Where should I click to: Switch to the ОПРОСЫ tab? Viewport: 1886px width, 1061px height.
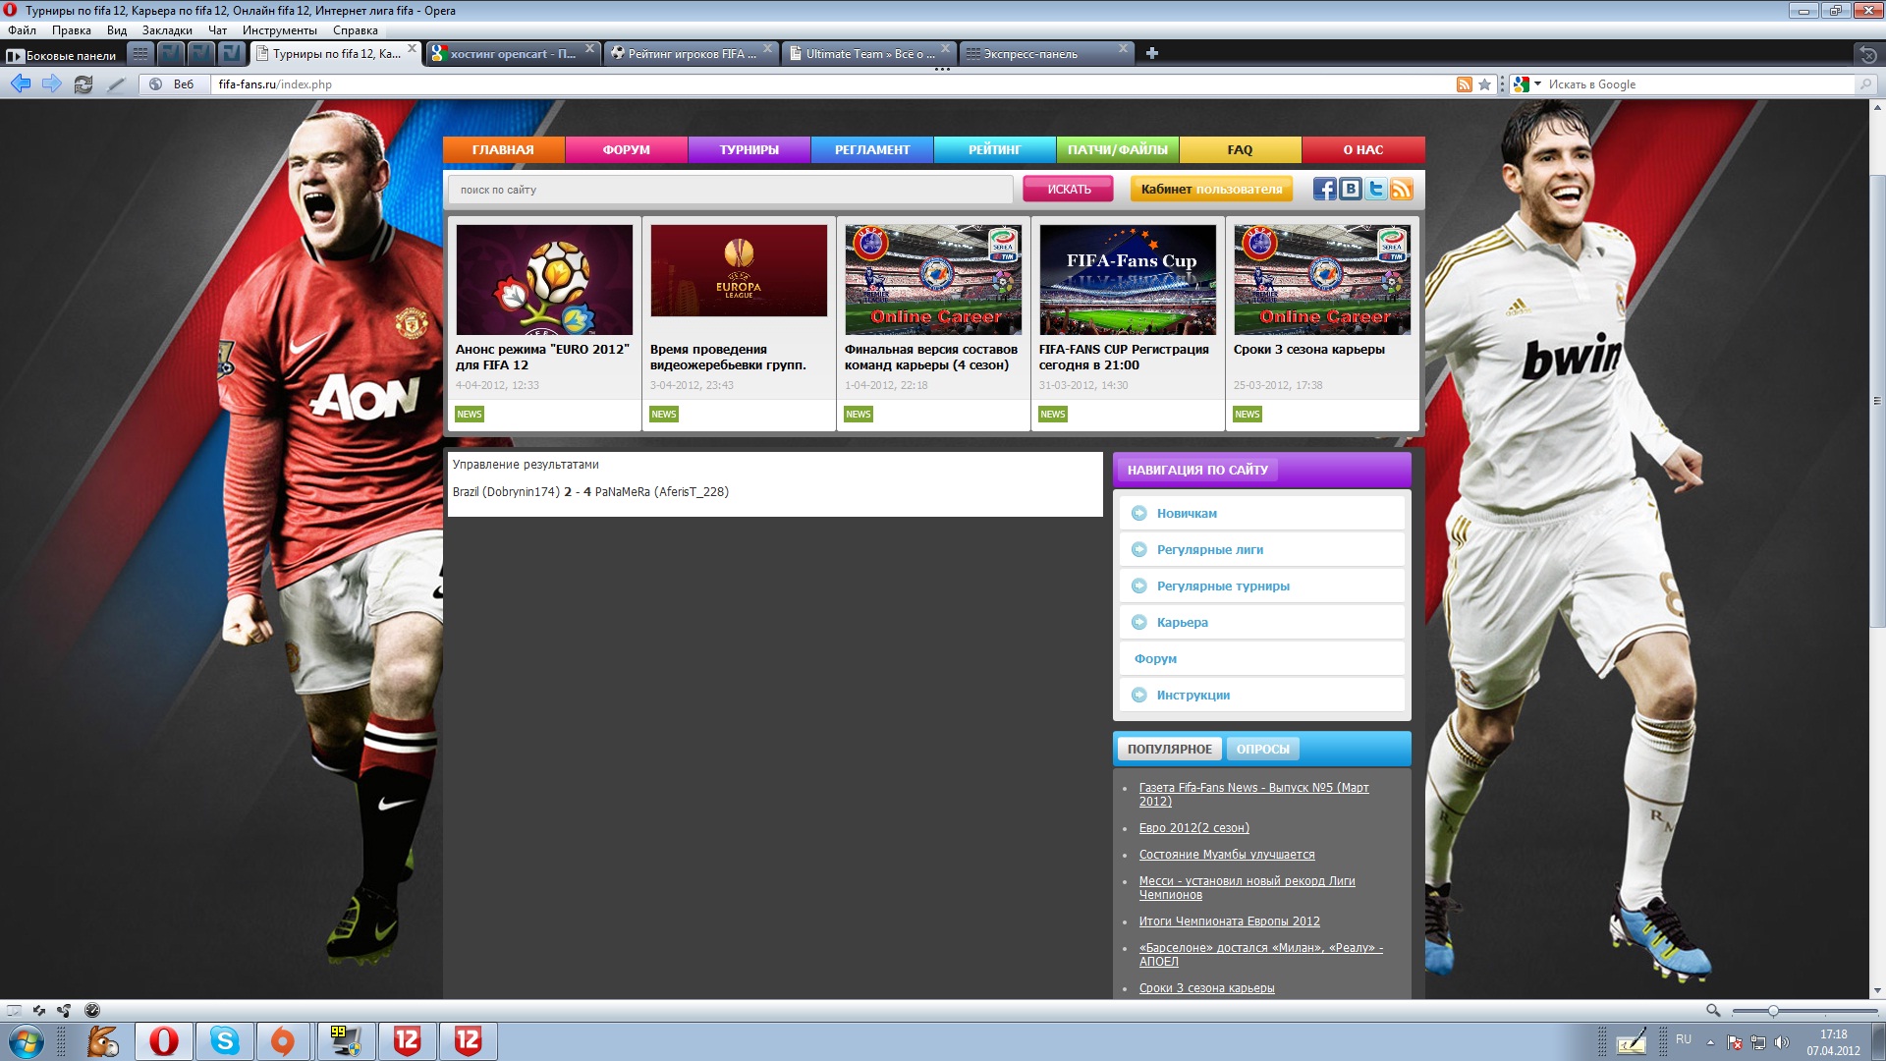point(1262,750)
